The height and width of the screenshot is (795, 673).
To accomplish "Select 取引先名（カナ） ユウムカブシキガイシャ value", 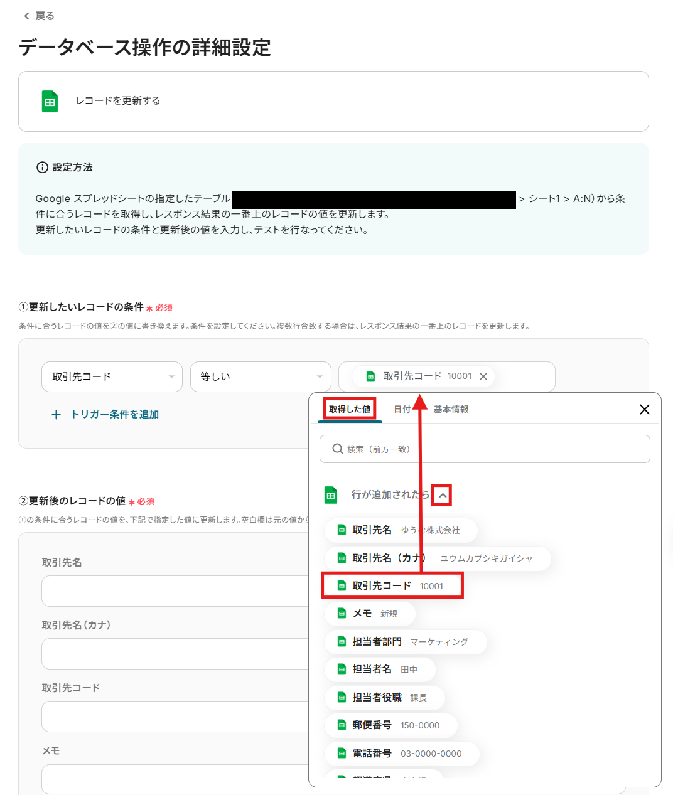I will click(438, 558).
